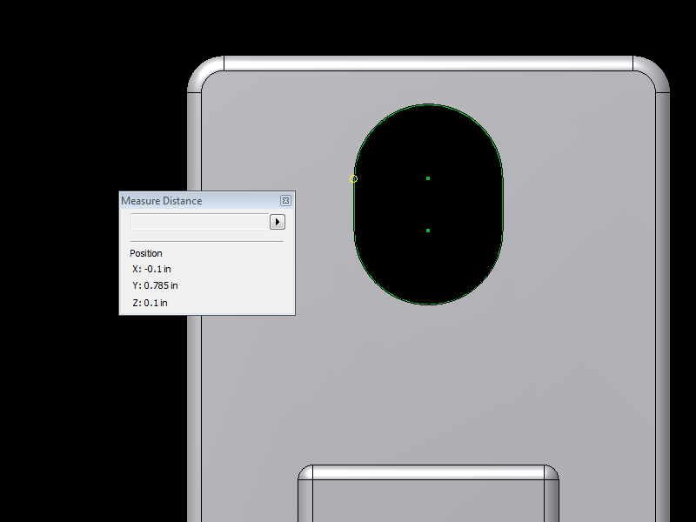Viewport: 696px width, 522px height.
Task: Select the upper green center point of slot
Action: coord(428,178)
